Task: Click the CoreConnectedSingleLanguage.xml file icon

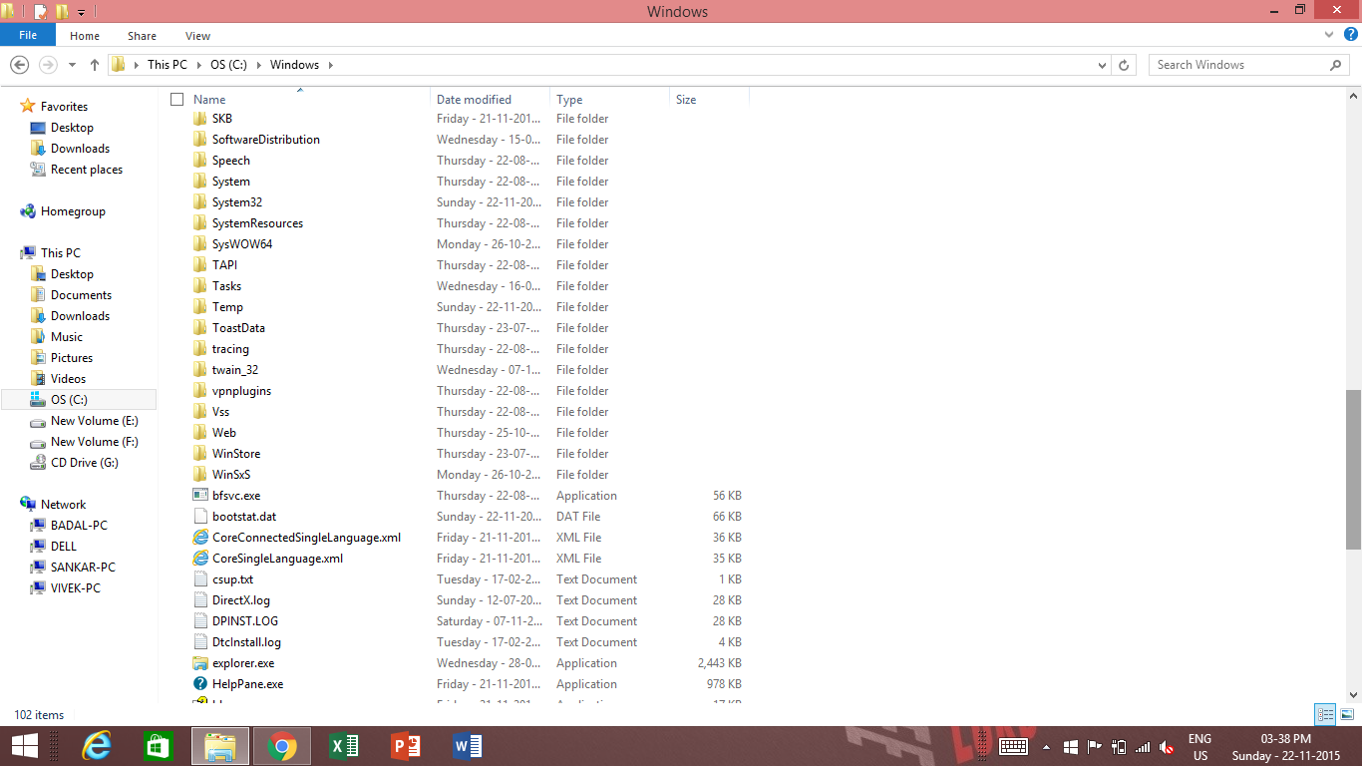Action: coord(200,538)
